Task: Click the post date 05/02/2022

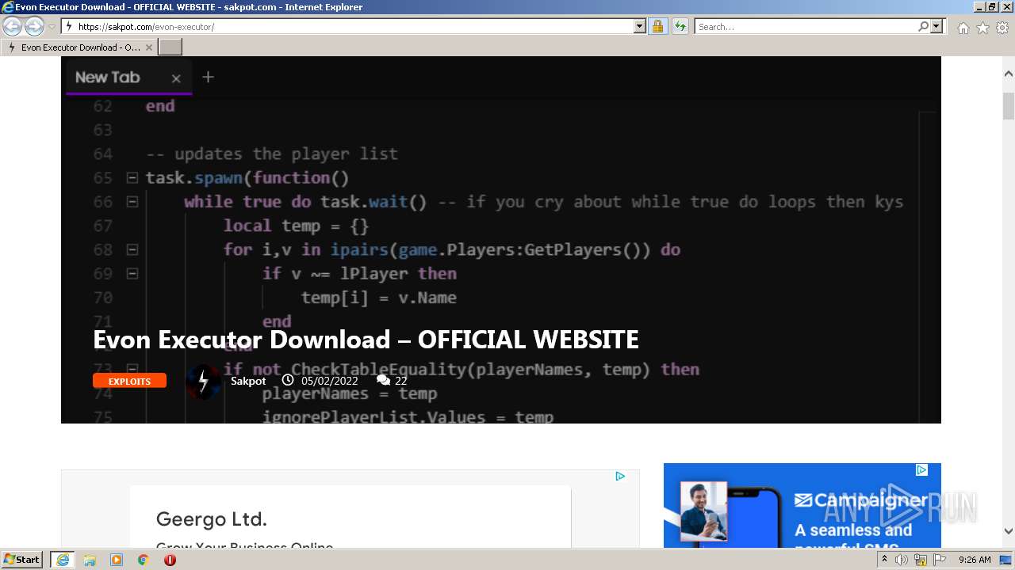Action: tap(330, 381)
